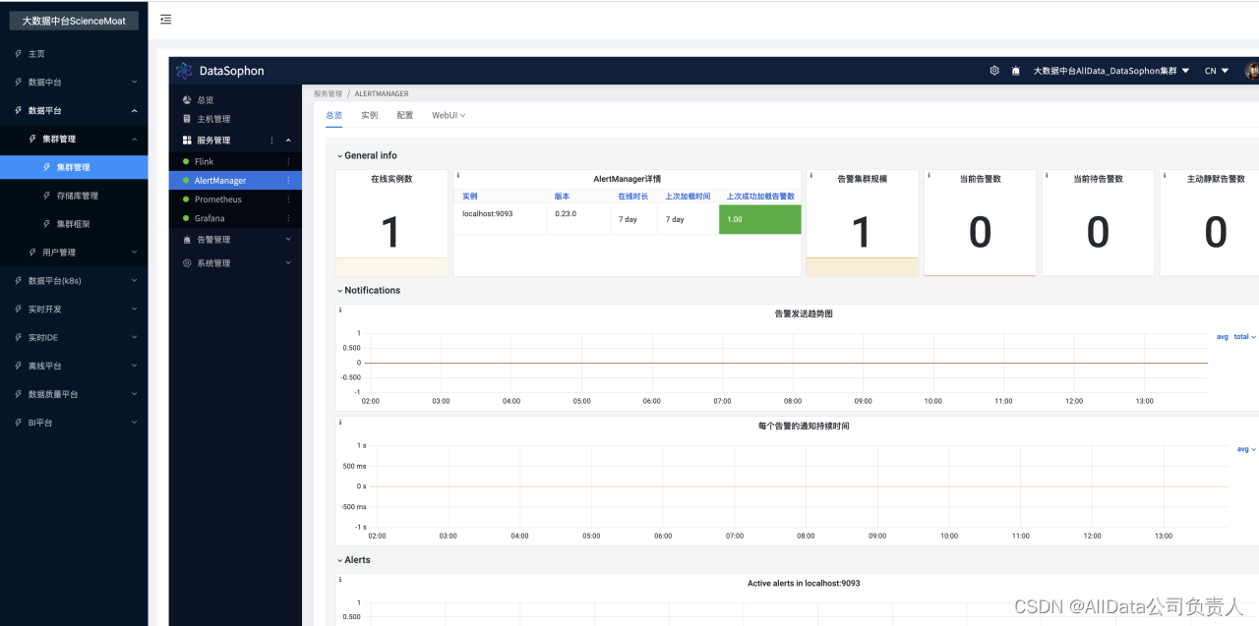Open the avg legend dropdown on 通知持续时间 chart
1259x626 pixels.
click(1247, 449)
